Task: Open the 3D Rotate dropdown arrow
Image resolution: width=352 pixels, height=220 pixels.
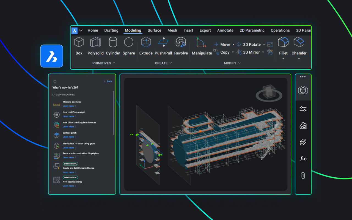Action: [x=264, y=44]
